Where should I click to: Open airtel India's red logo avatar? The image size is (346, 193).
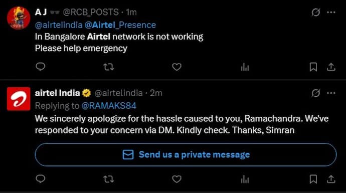click(x=19, y=99)
